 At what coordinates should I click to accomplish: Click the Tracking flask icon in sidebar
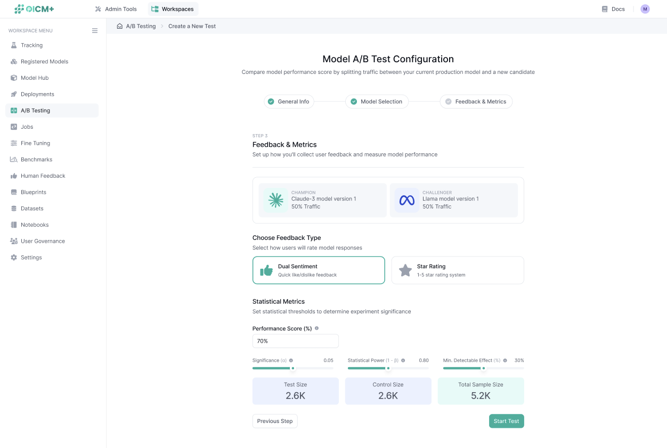tap(14, 45)
